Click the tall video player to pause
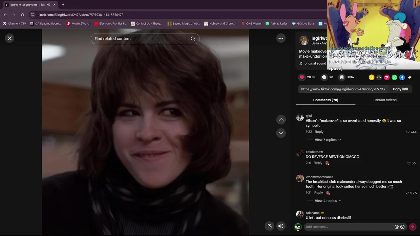This screenshot has width=420, height=236. (145, 132)
